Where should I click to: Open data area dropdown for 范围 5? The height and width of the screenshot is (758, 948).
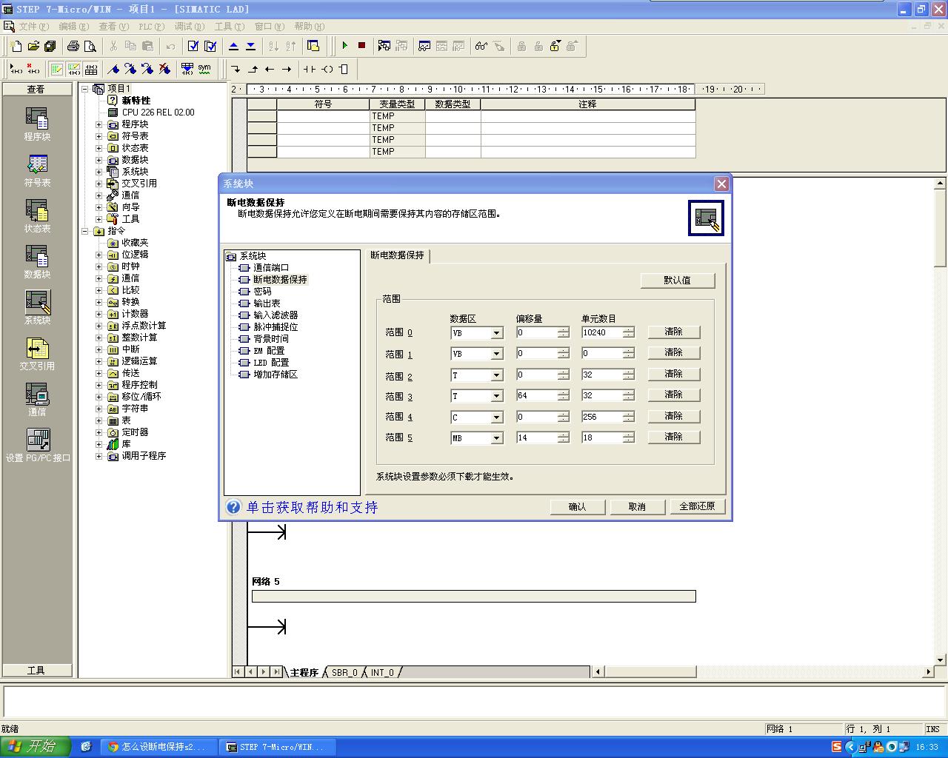[497, 439]
